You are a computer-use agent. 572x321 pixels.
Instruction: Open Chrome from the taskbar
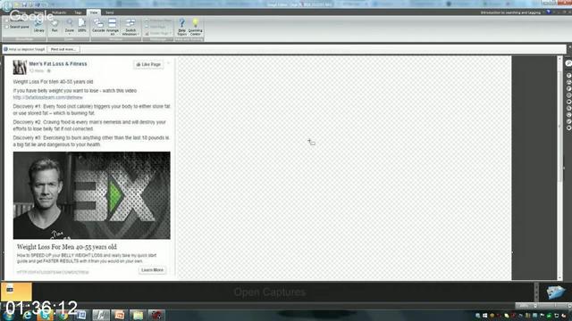[63, 316]
